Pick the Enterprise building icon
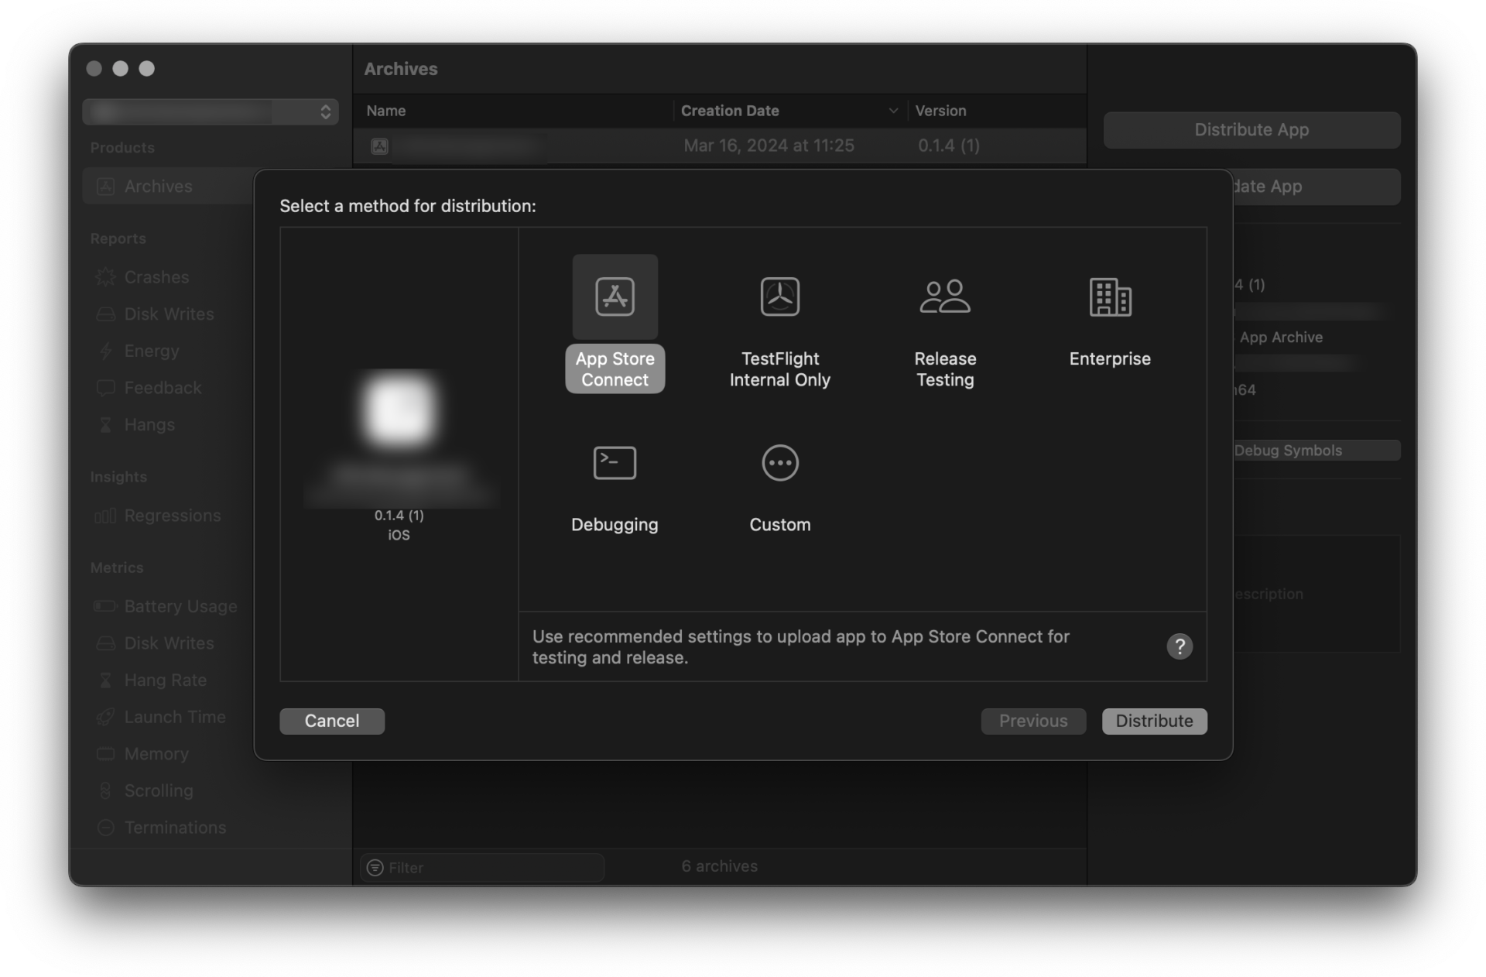 (1110, 296)
